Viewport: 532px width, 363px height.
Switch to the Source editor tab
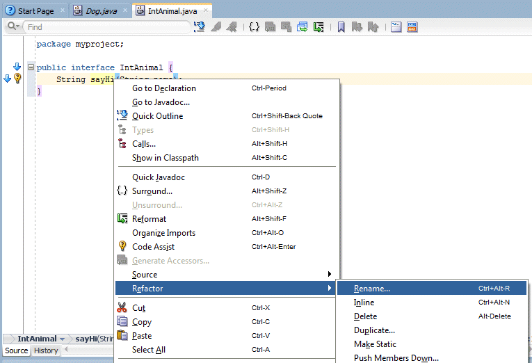(x=16, y=350)
